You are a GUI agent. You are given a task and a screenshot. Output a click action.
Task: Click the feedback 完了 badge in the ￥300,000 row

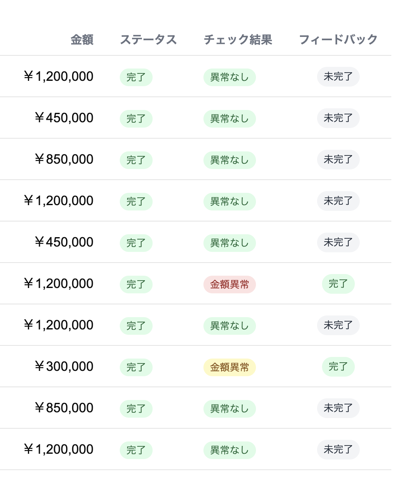tap(338, 366)
